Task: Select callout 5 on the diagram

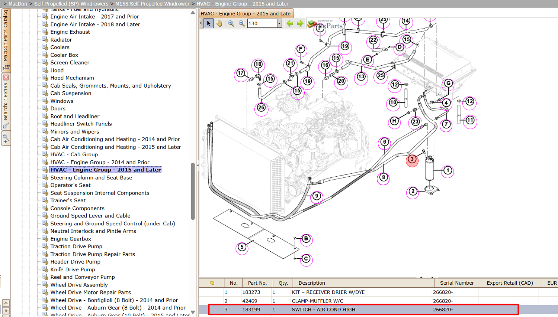Action: point(242,247)
